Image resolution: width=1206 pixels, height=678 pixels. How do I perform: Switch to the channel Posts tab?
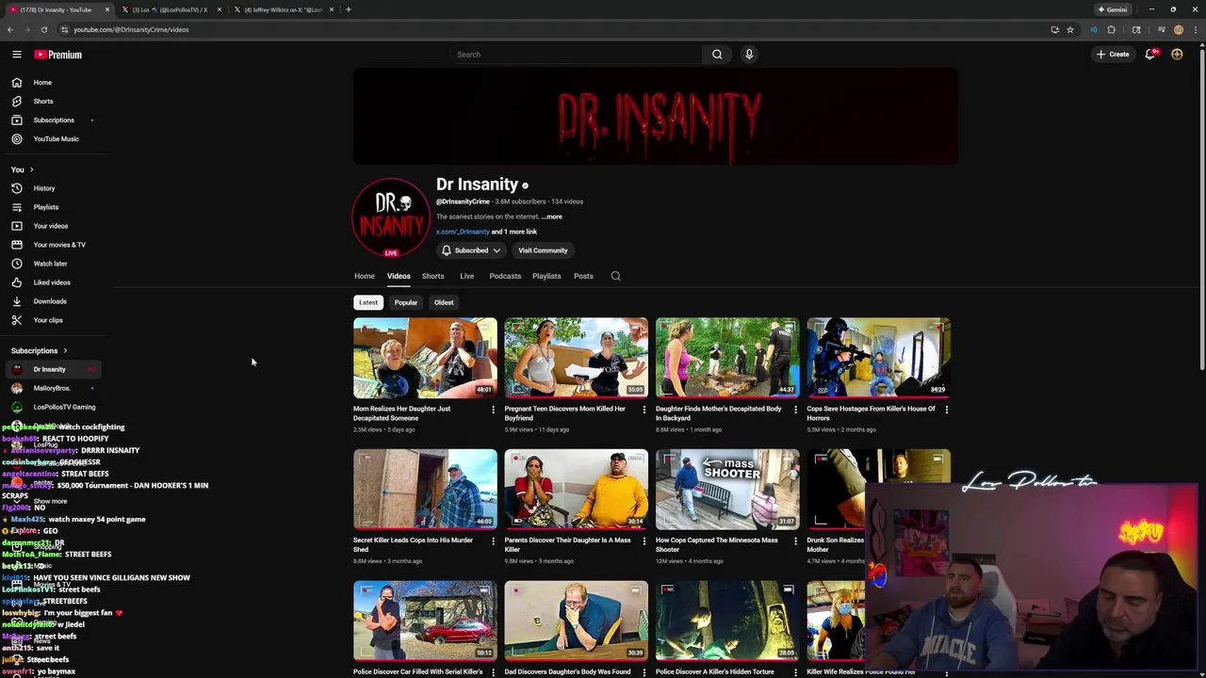pyautogui.click(x=583, y=276)
